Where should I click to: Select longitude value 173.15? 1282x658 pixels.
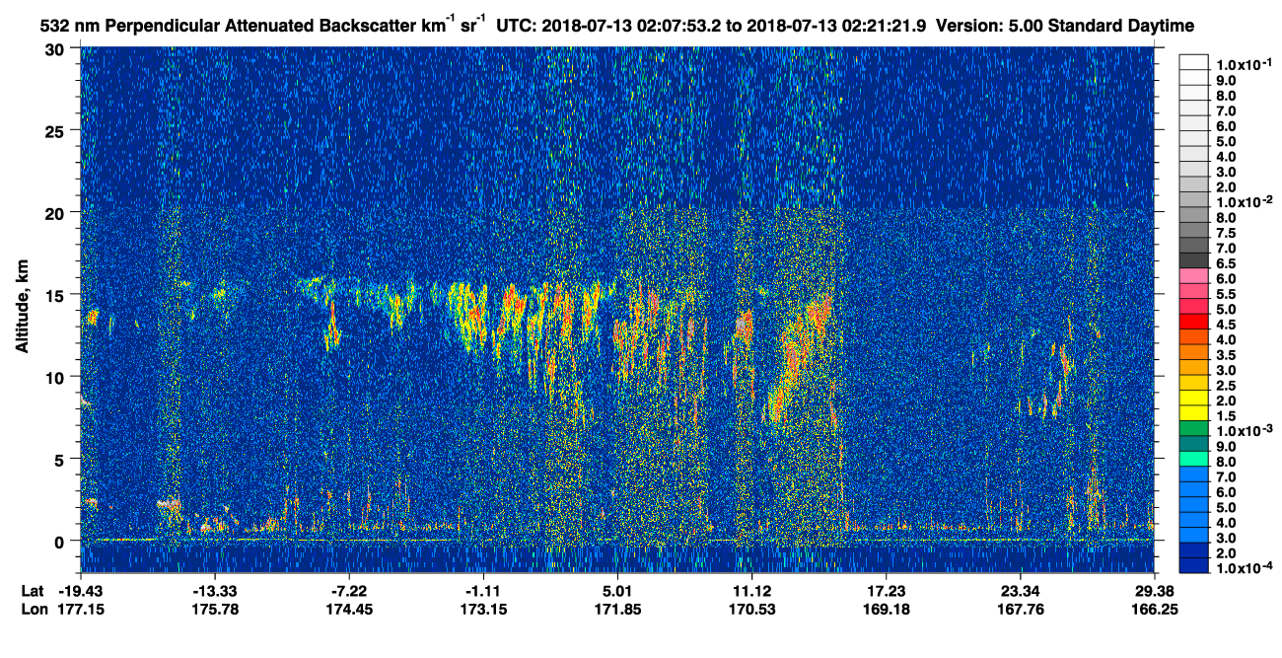point(483,609)
